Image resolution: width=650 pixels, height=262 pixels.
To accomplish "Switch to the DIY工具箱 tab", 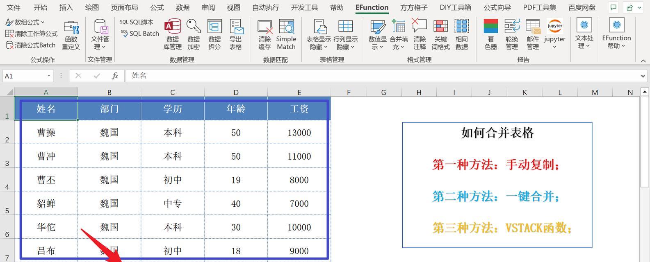I will tap(455, 7).
